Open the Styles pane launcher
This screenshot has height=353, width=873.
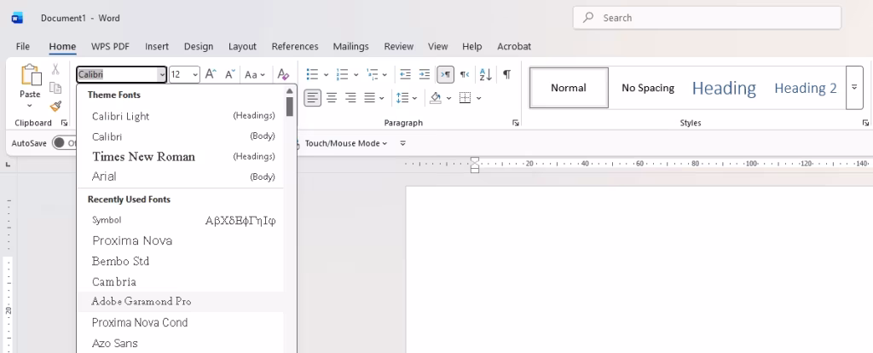click(865, 123)
